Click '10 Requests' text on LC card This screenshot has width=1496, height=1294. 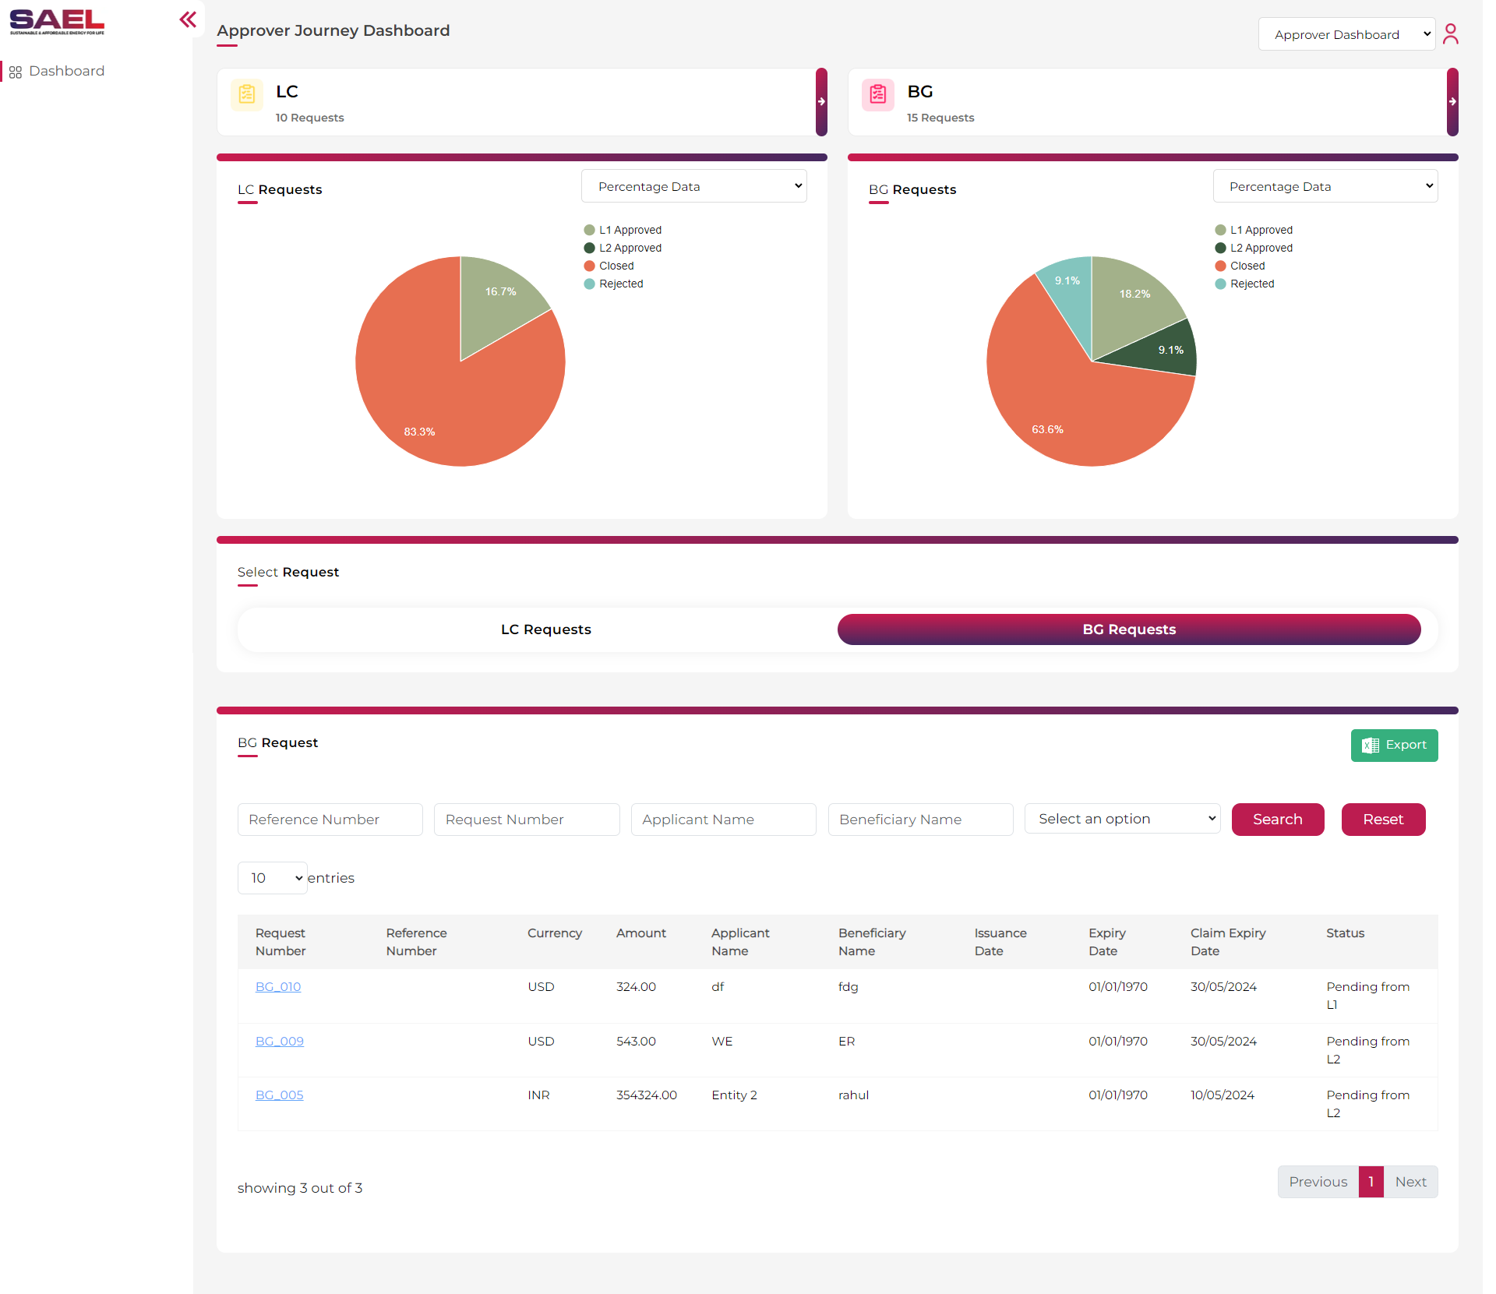[309, 118]
